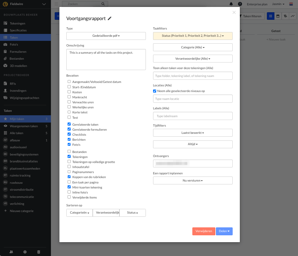The height and width of the screenshot is (256, 298).
Task: Go to Formulieren in the sidebar
Action: coord(18,52)
